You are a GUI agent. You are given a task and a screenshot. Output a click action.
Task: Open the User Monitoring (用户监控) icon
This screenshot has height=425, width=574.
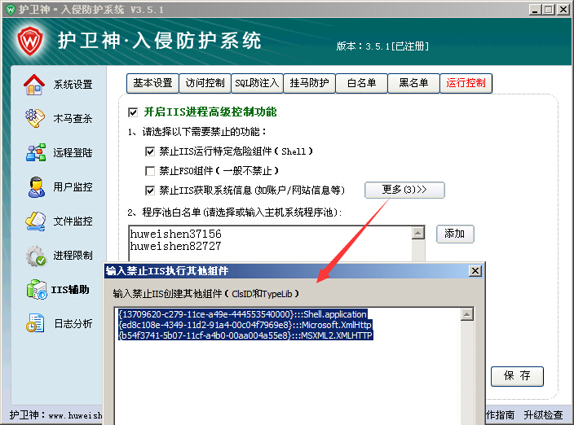pyautogui.click(x=35, y=186)
